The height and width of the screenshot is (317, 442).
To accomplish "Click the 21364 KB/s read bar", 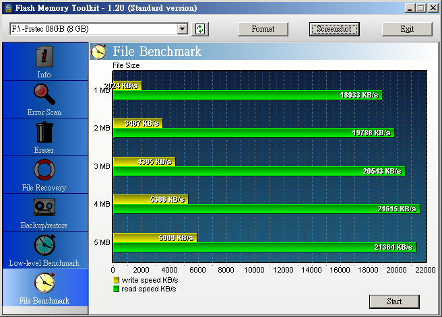I will click(265, 247).
